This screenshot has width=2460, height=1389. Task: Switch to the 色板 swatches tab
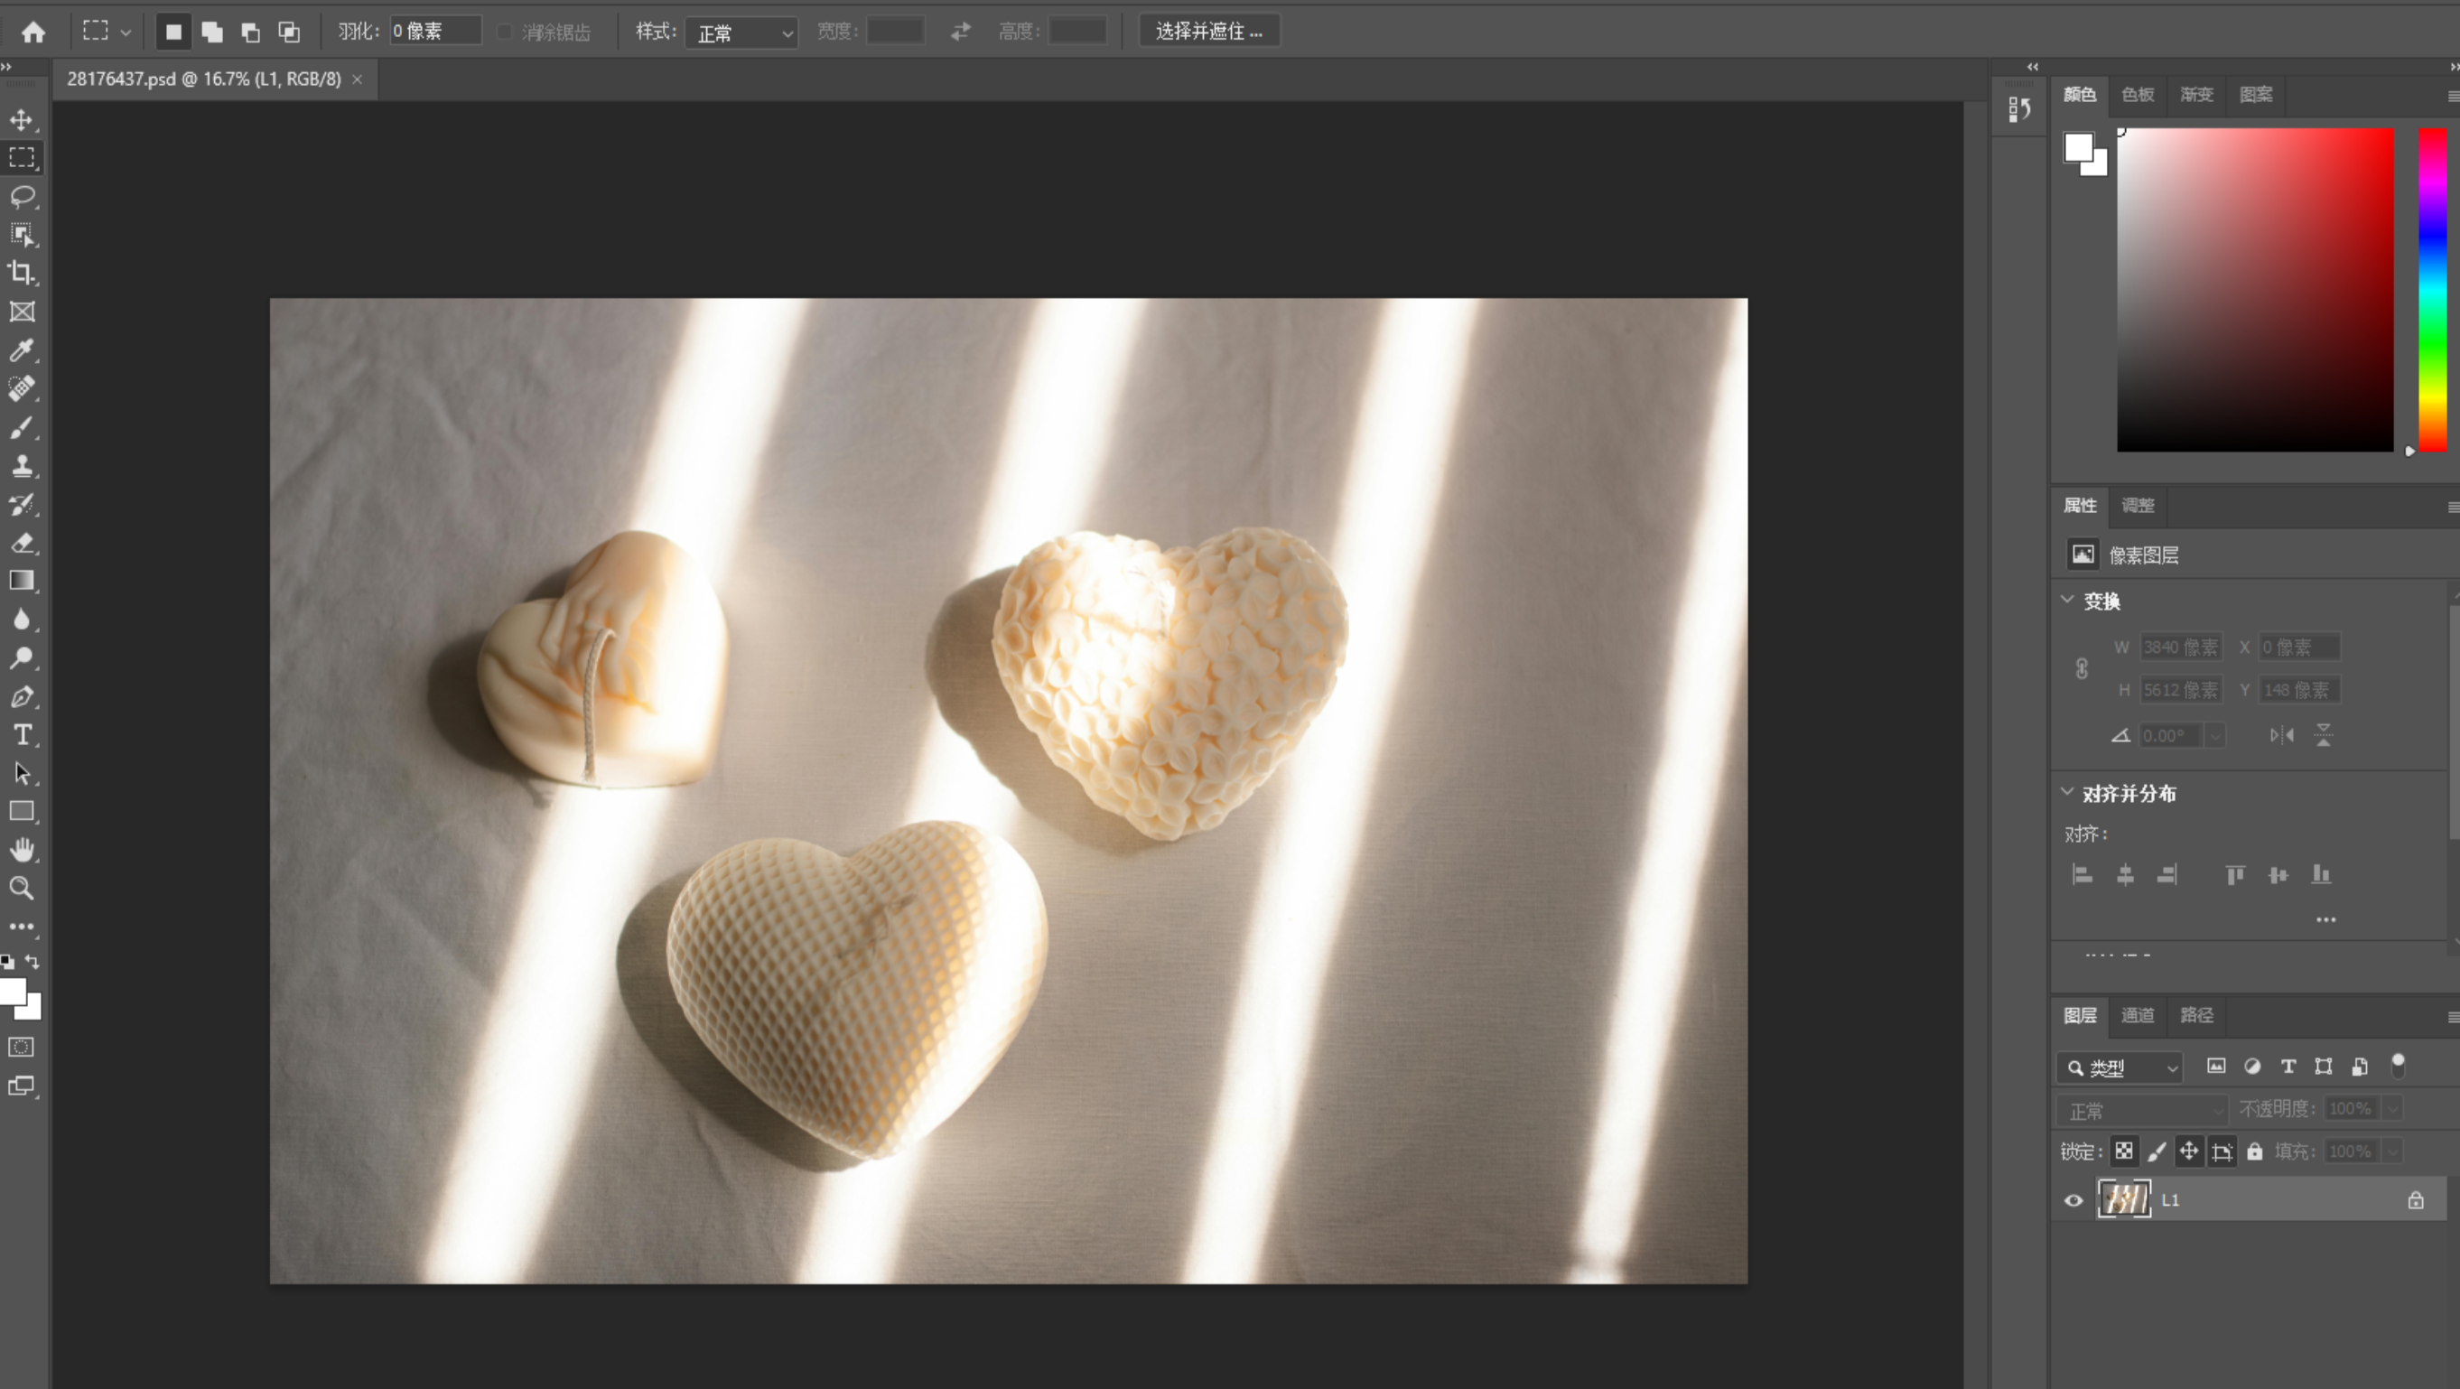click(x=2138, y=95)
